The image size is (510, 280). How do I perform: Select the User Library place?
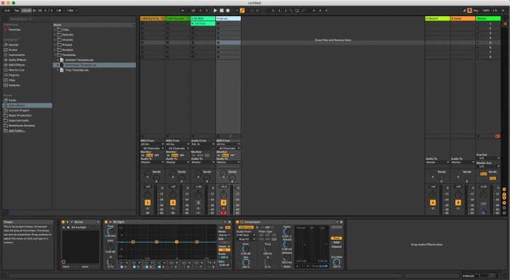click(x=28, y=105)
